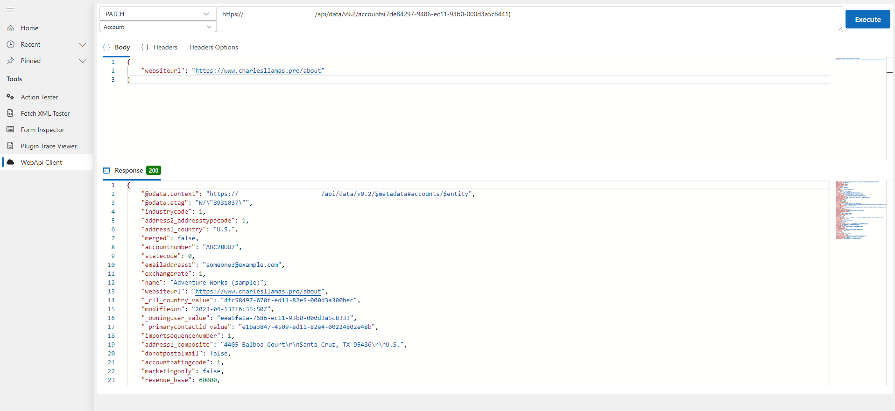The height and width of the screenshot is (411, 895).
Task: Click the Response panel icon
Action: [x=106, y=170]
